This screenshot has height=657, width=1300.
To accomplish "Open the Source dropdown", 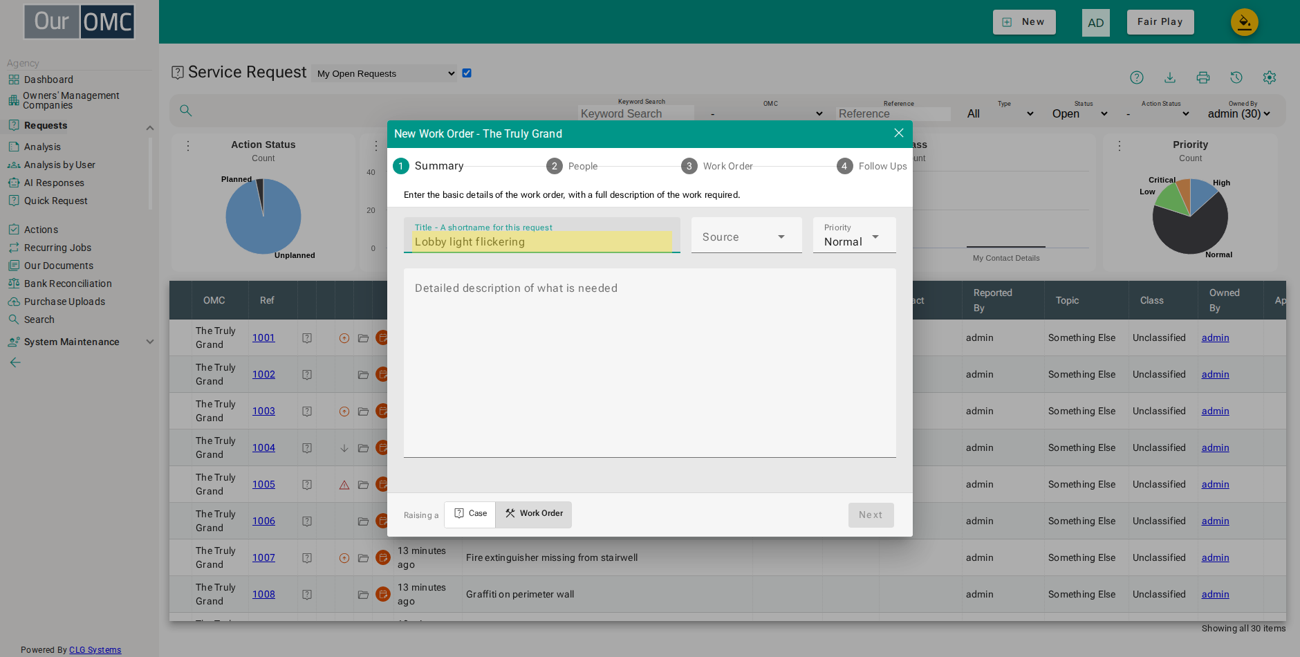I will point(747,236).
